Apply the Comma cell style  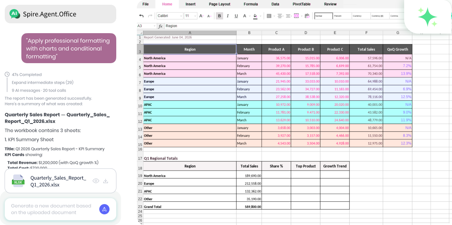coord(397,16)
